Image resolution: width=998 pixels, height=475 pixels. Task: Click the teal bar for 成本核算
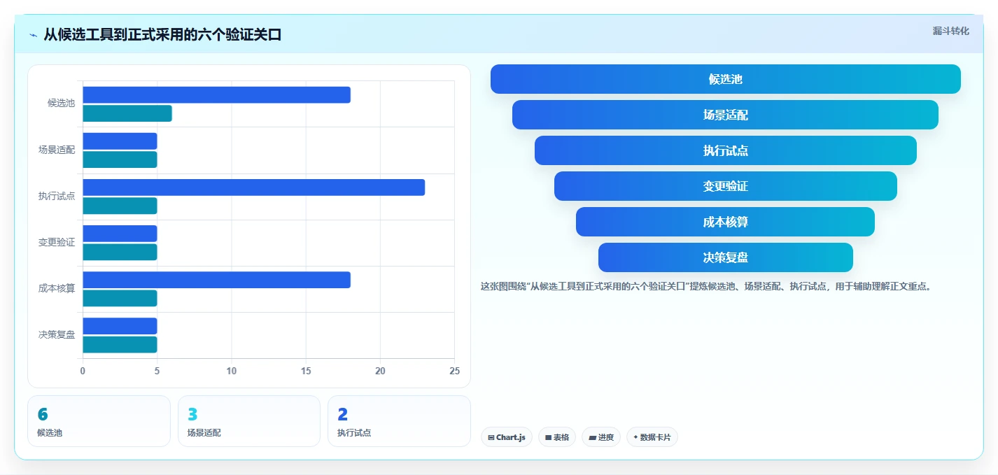[x=120, y=298]
